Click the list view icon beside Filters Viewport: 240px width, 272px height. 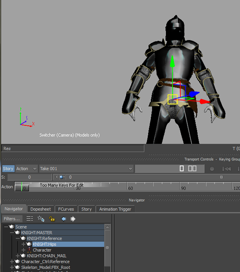coord(30,219)
